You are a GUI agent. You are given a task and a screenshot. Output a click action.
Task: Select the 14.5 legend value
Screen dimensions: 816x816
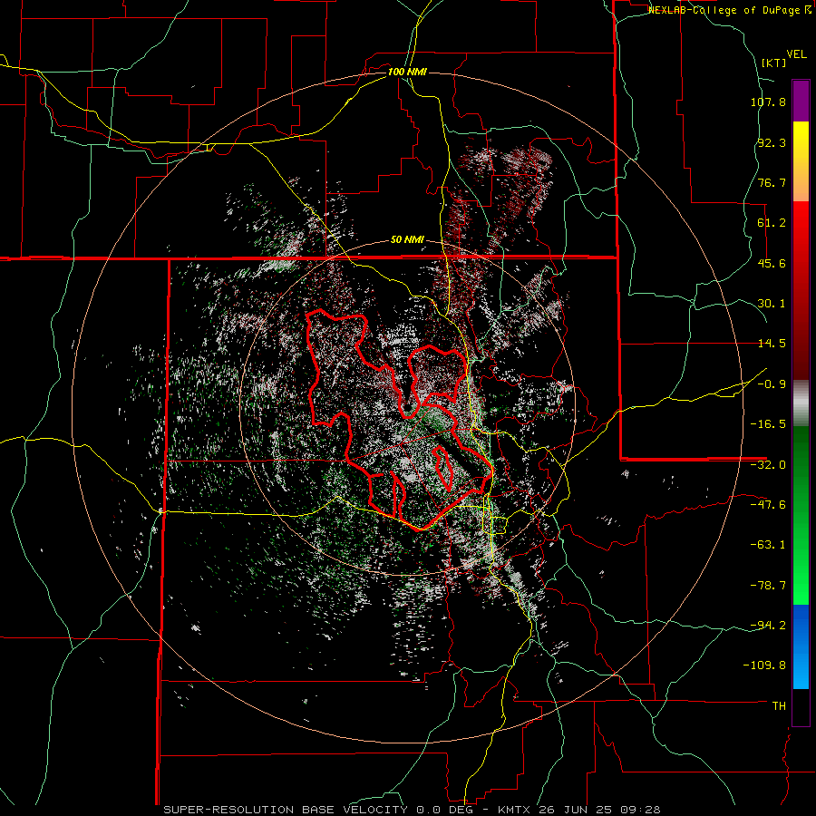772,344
